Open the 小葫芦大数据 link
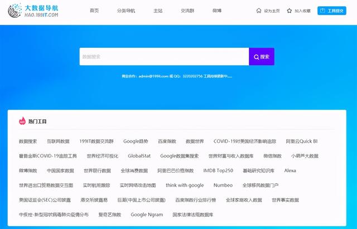357x229 pixels. (x=305, y=156)
